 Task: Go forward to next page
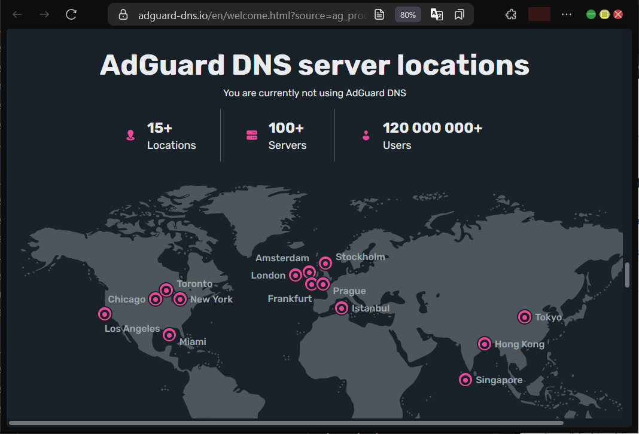(x=44, y=15)
